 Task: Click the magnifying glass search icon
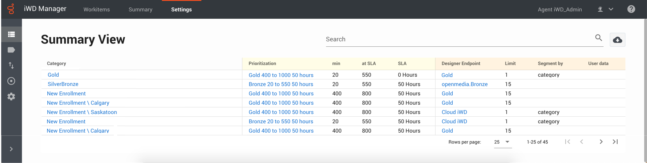[x=598, y=38]
